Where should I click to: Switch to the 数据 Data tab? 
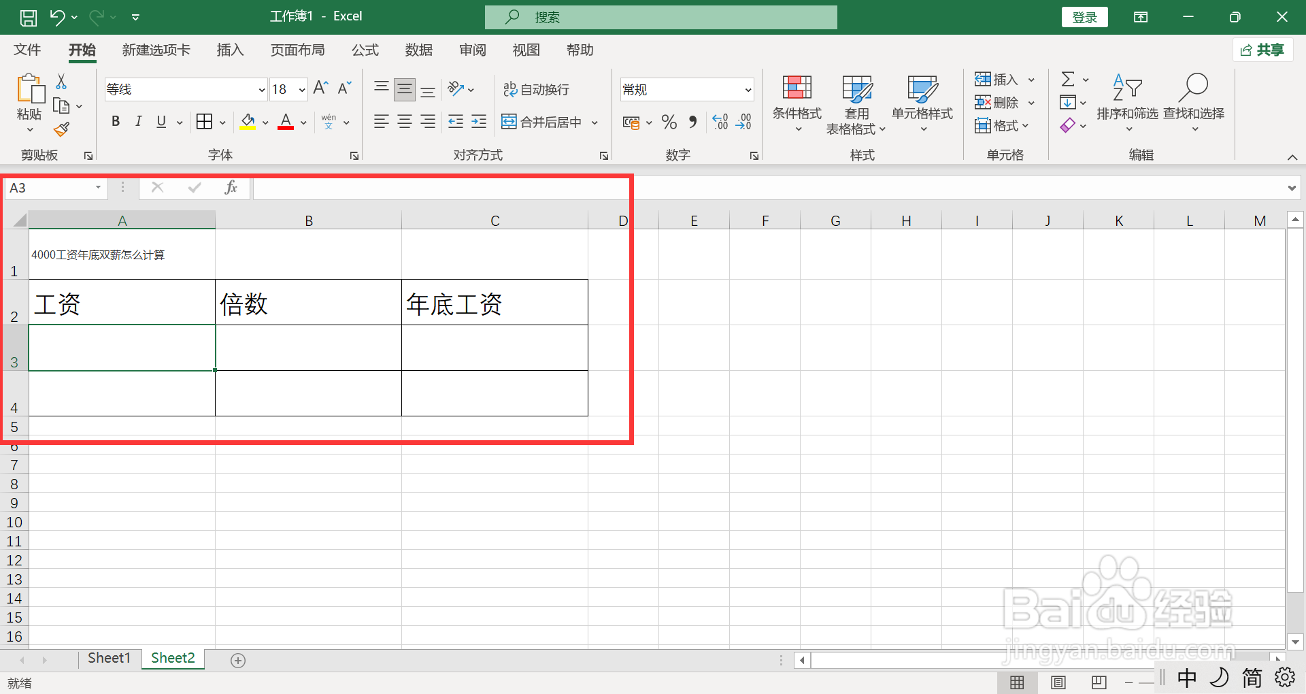point(418,50)
